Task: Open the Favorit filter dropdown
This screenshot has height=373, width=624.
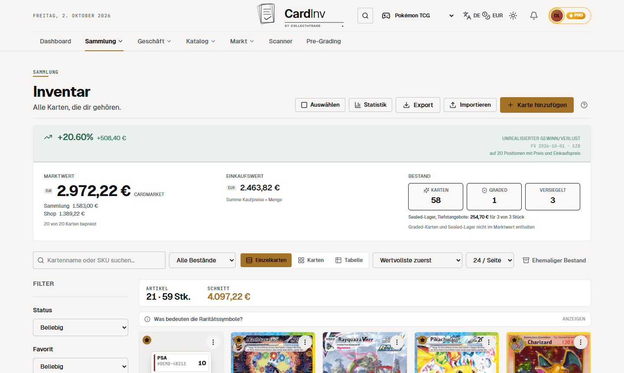Action: pos(81,366)
